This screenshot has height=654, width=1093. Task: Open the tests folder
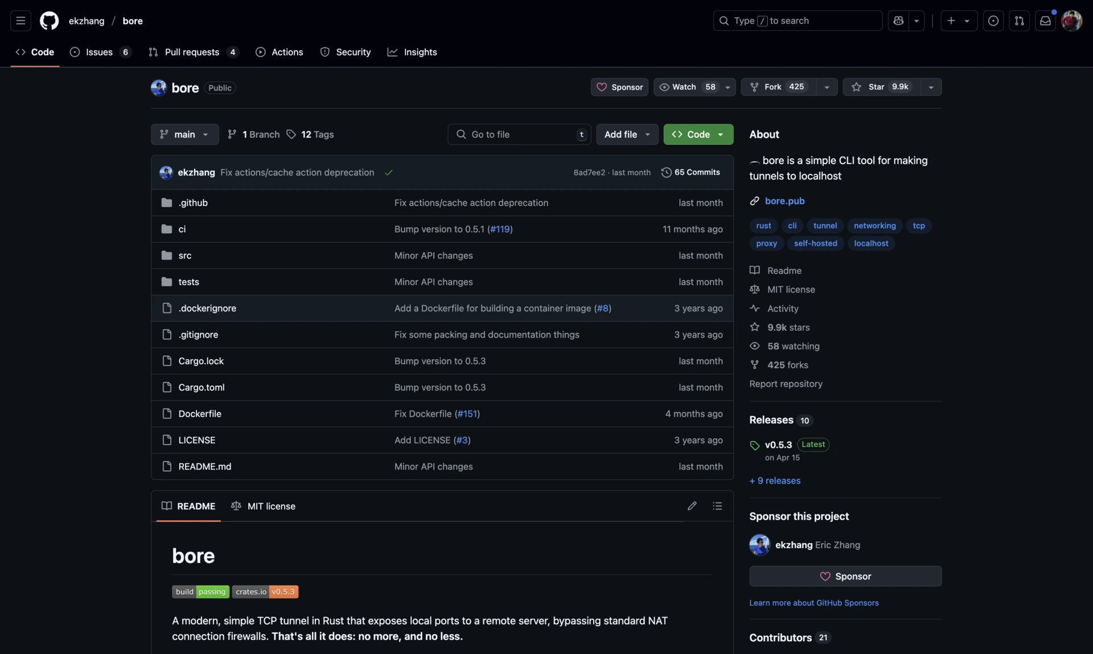[188, 282]
